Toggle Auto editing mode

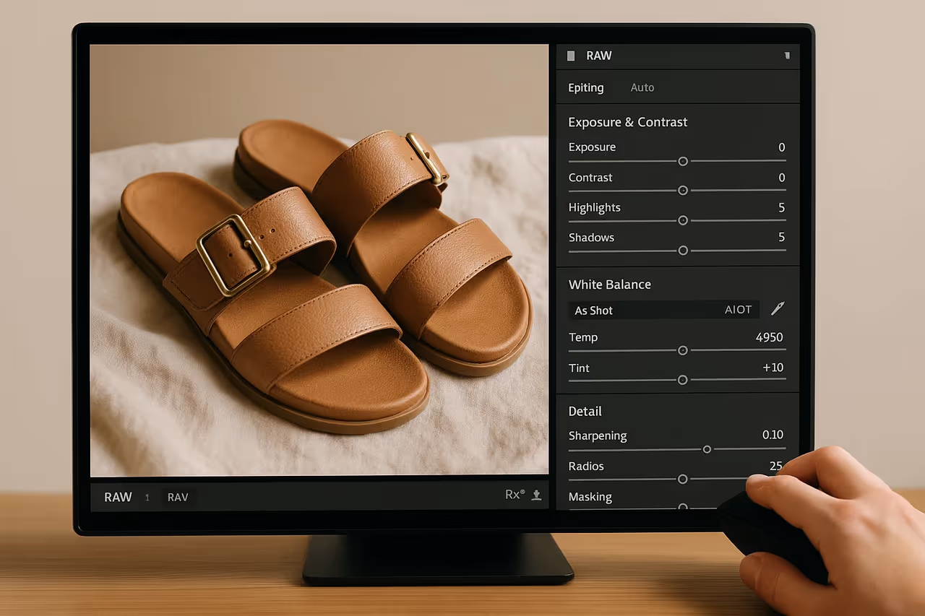click(642, 87)
